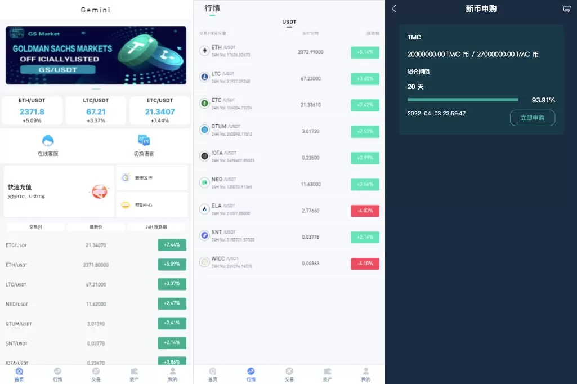
Task: Click the 20 天 lock period value
Action: [x=415, y=87]
